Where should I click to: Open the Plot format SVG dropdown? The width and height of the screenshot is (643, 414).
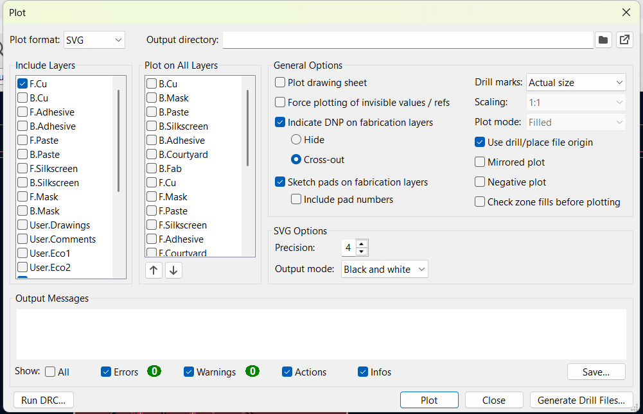(94, 40)
